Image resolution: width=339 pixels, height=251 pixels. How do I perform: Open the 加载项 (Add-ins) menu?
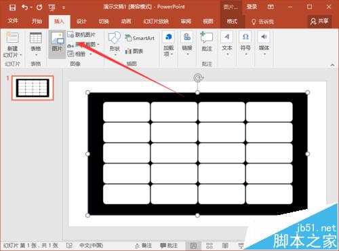[x=168, y=44]
